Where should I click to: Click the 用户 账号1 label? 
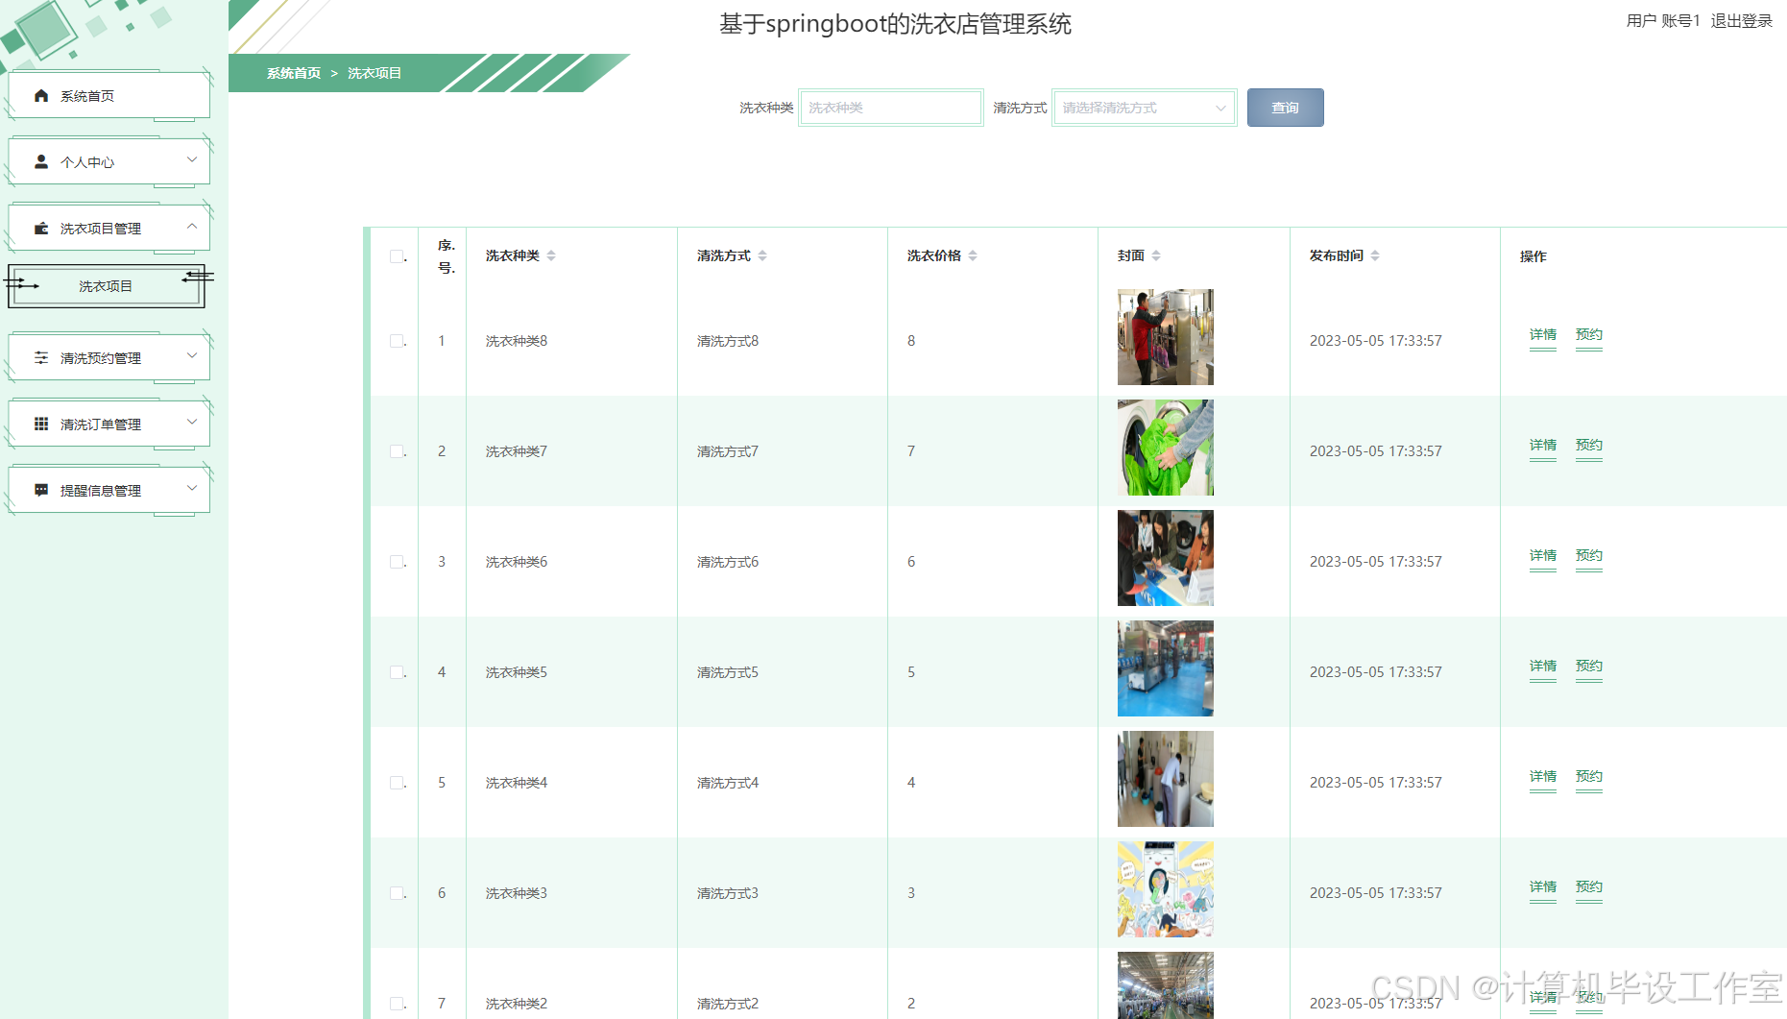1663,21
